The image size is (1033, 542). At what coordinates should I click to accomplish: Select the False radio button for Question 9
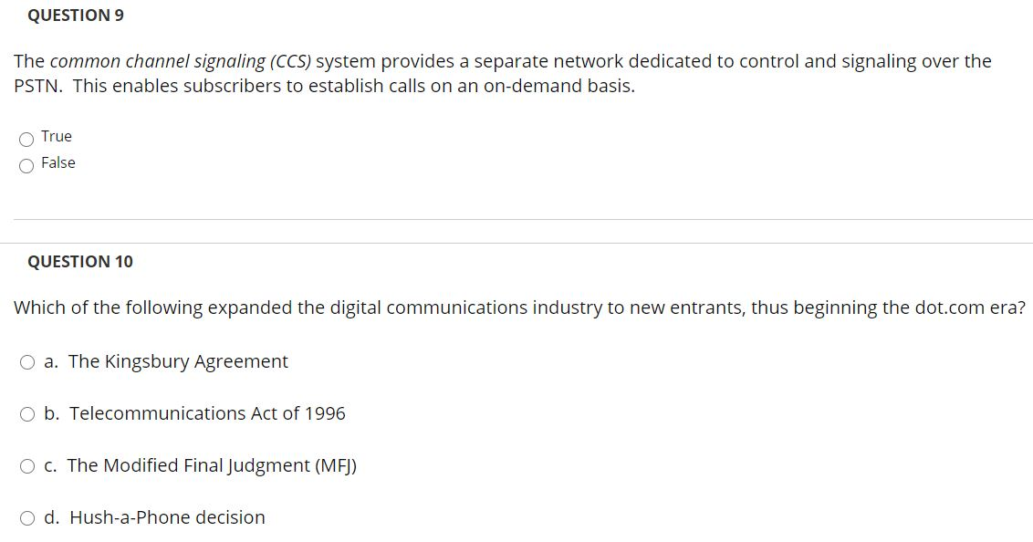(26, 165)
